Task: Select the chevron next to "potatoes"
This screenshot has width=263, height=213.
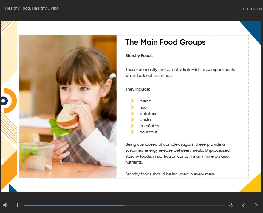Action: [132, 114]
